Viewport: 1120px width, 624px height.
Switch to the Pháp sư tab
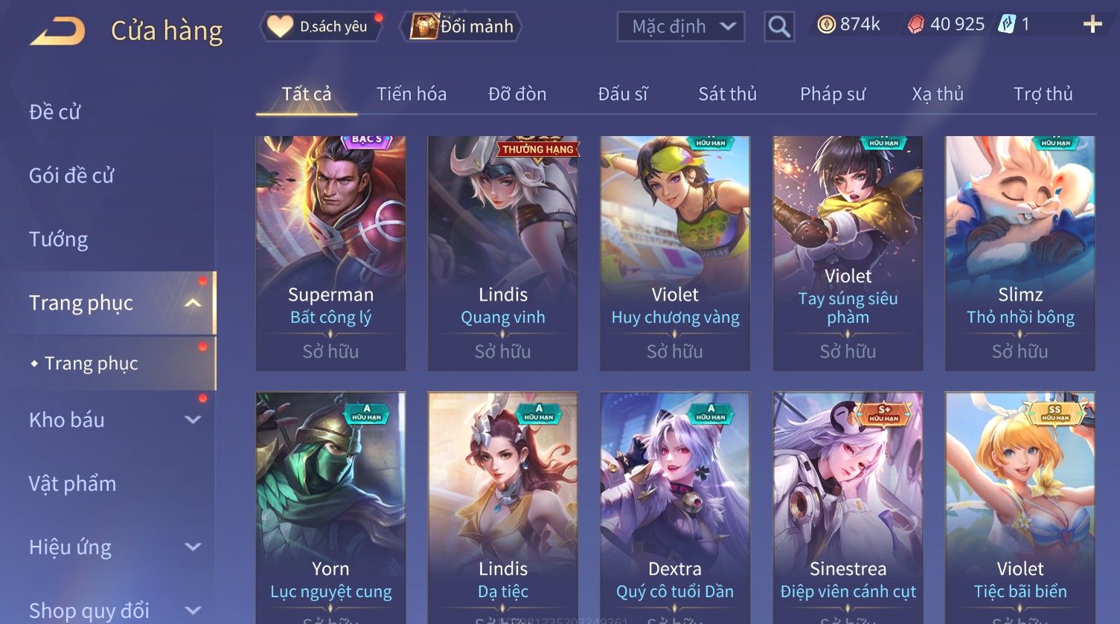pyautogui.click(x=833, y=94)
